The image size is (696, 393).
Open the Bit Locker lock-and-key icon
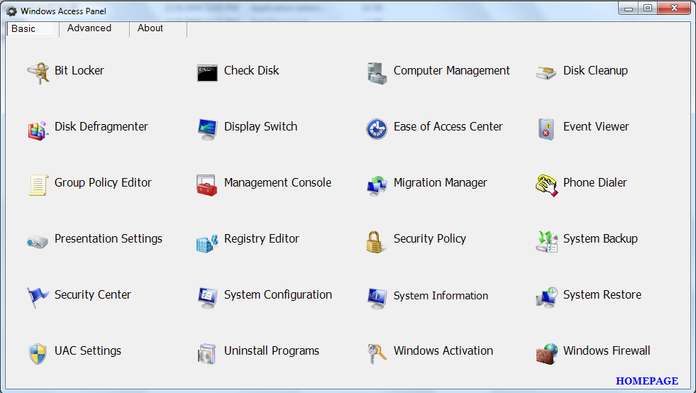[38, 73]
